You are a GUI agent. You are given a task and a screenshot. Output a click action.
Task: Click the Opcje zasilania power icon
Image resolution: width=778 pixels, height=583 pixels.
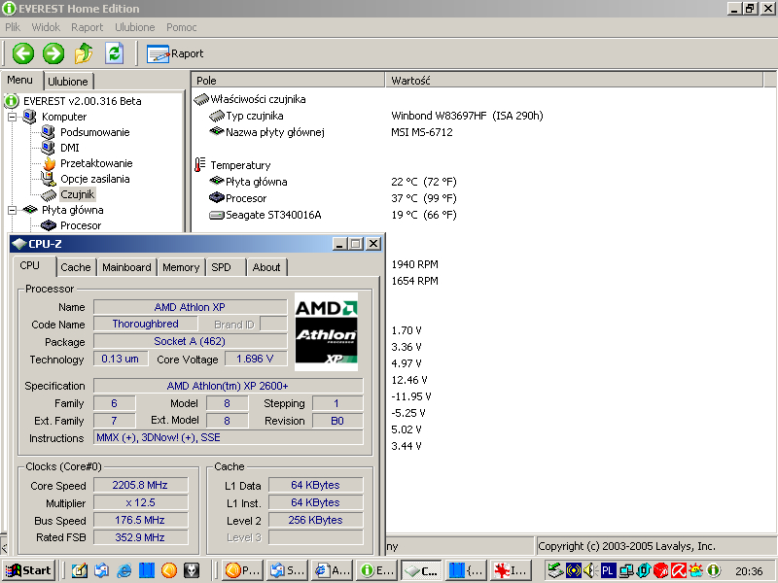coord(49,179)
